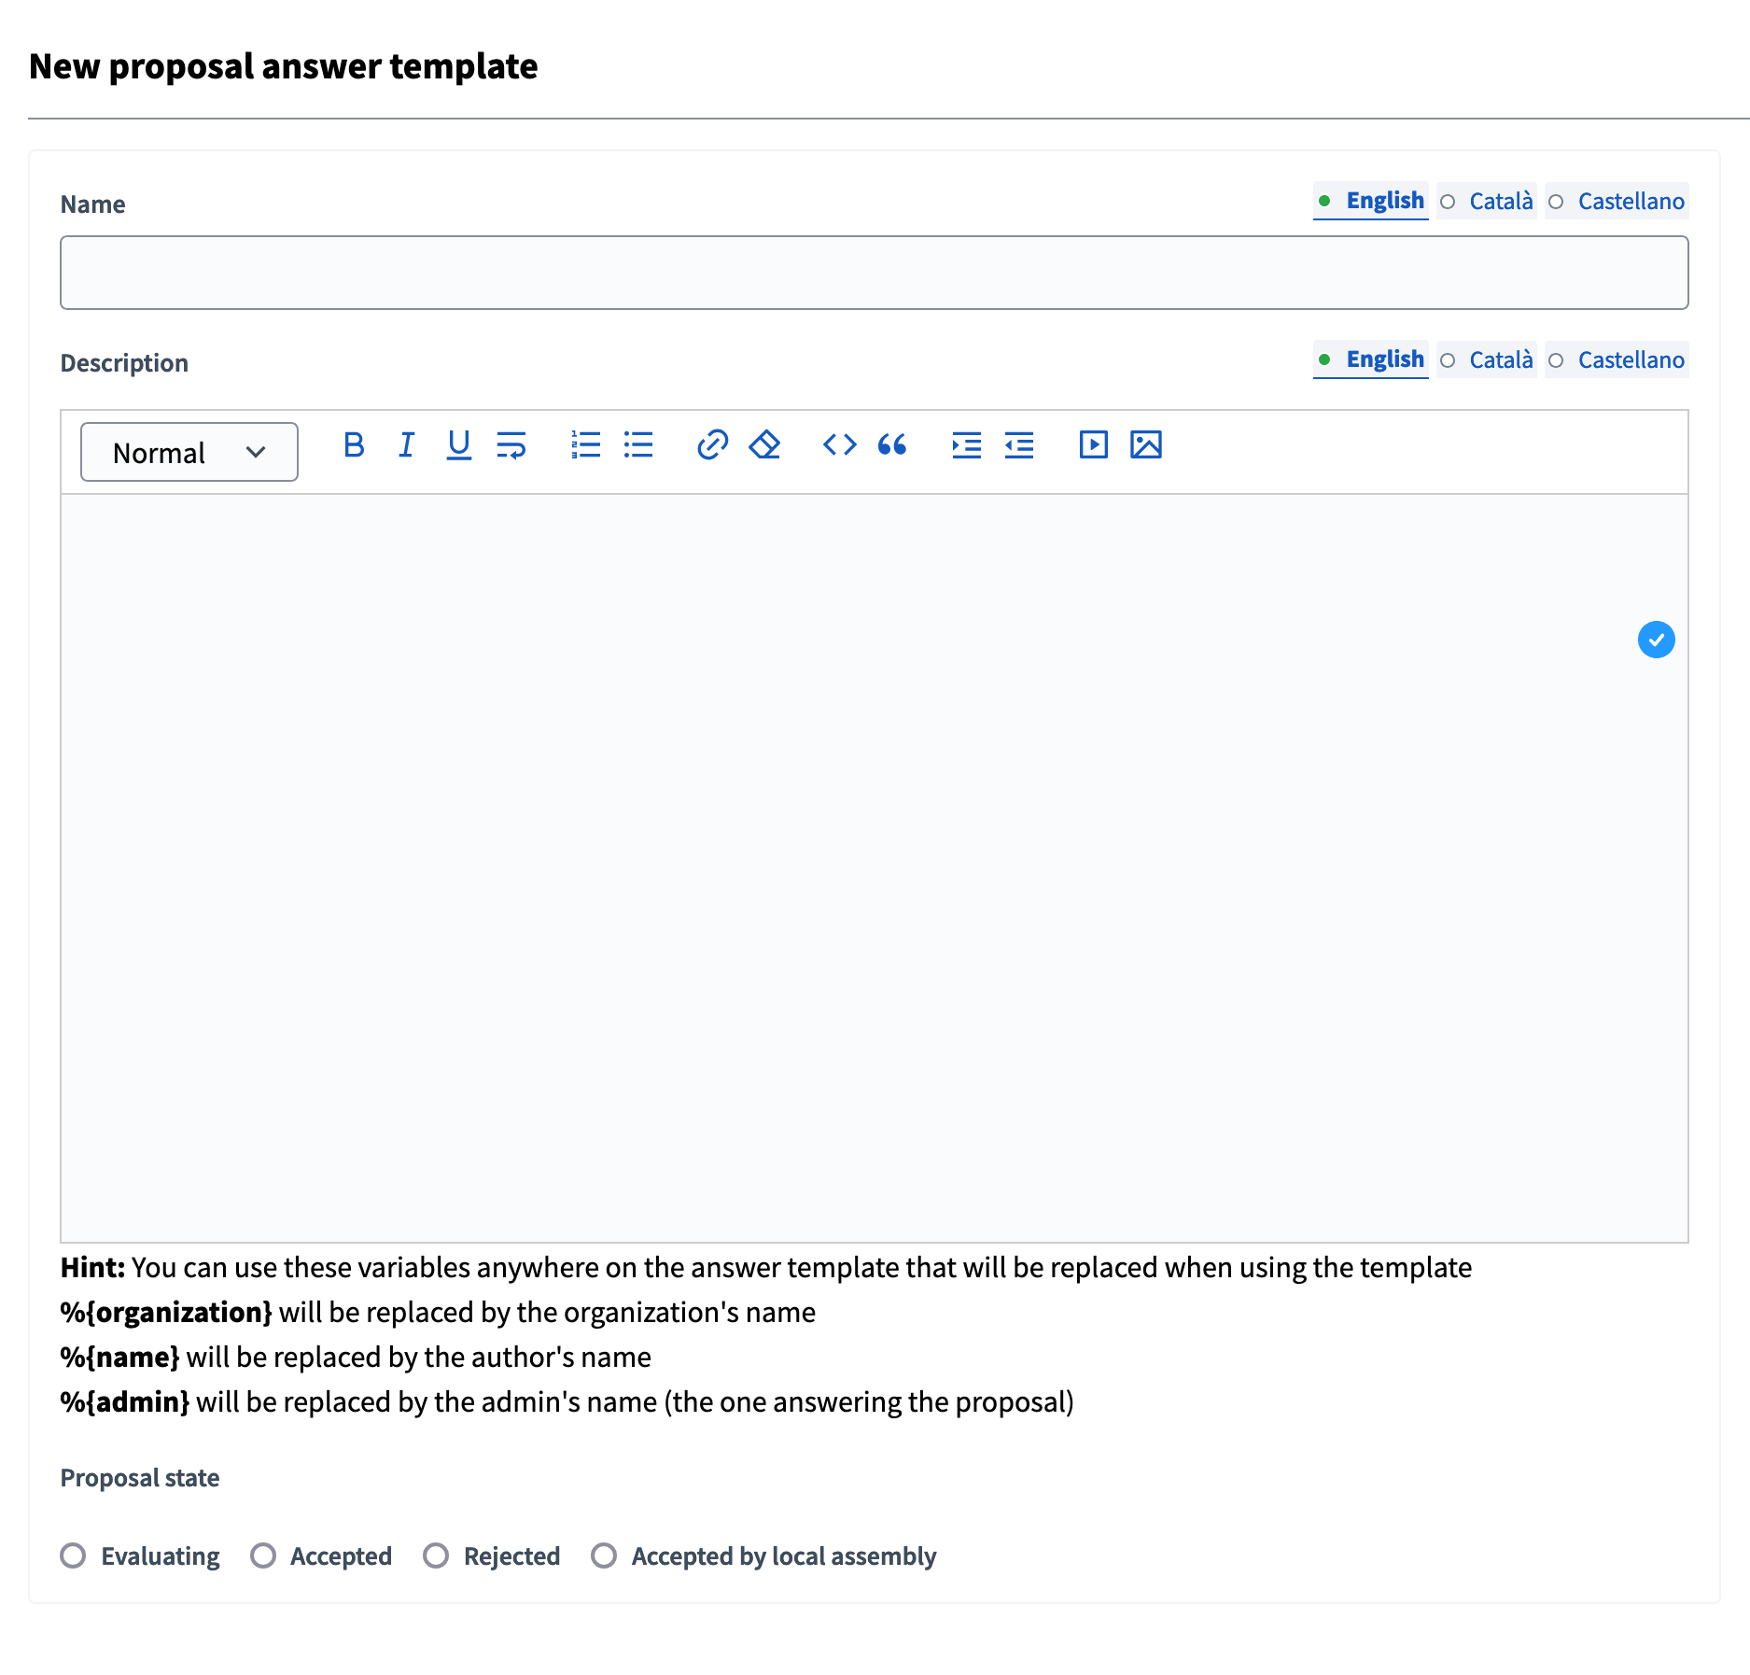The width and height of the screenshot is (1750, 1675).
Task: Select the Accepted proposal state
Action: tap(263, 1555)
